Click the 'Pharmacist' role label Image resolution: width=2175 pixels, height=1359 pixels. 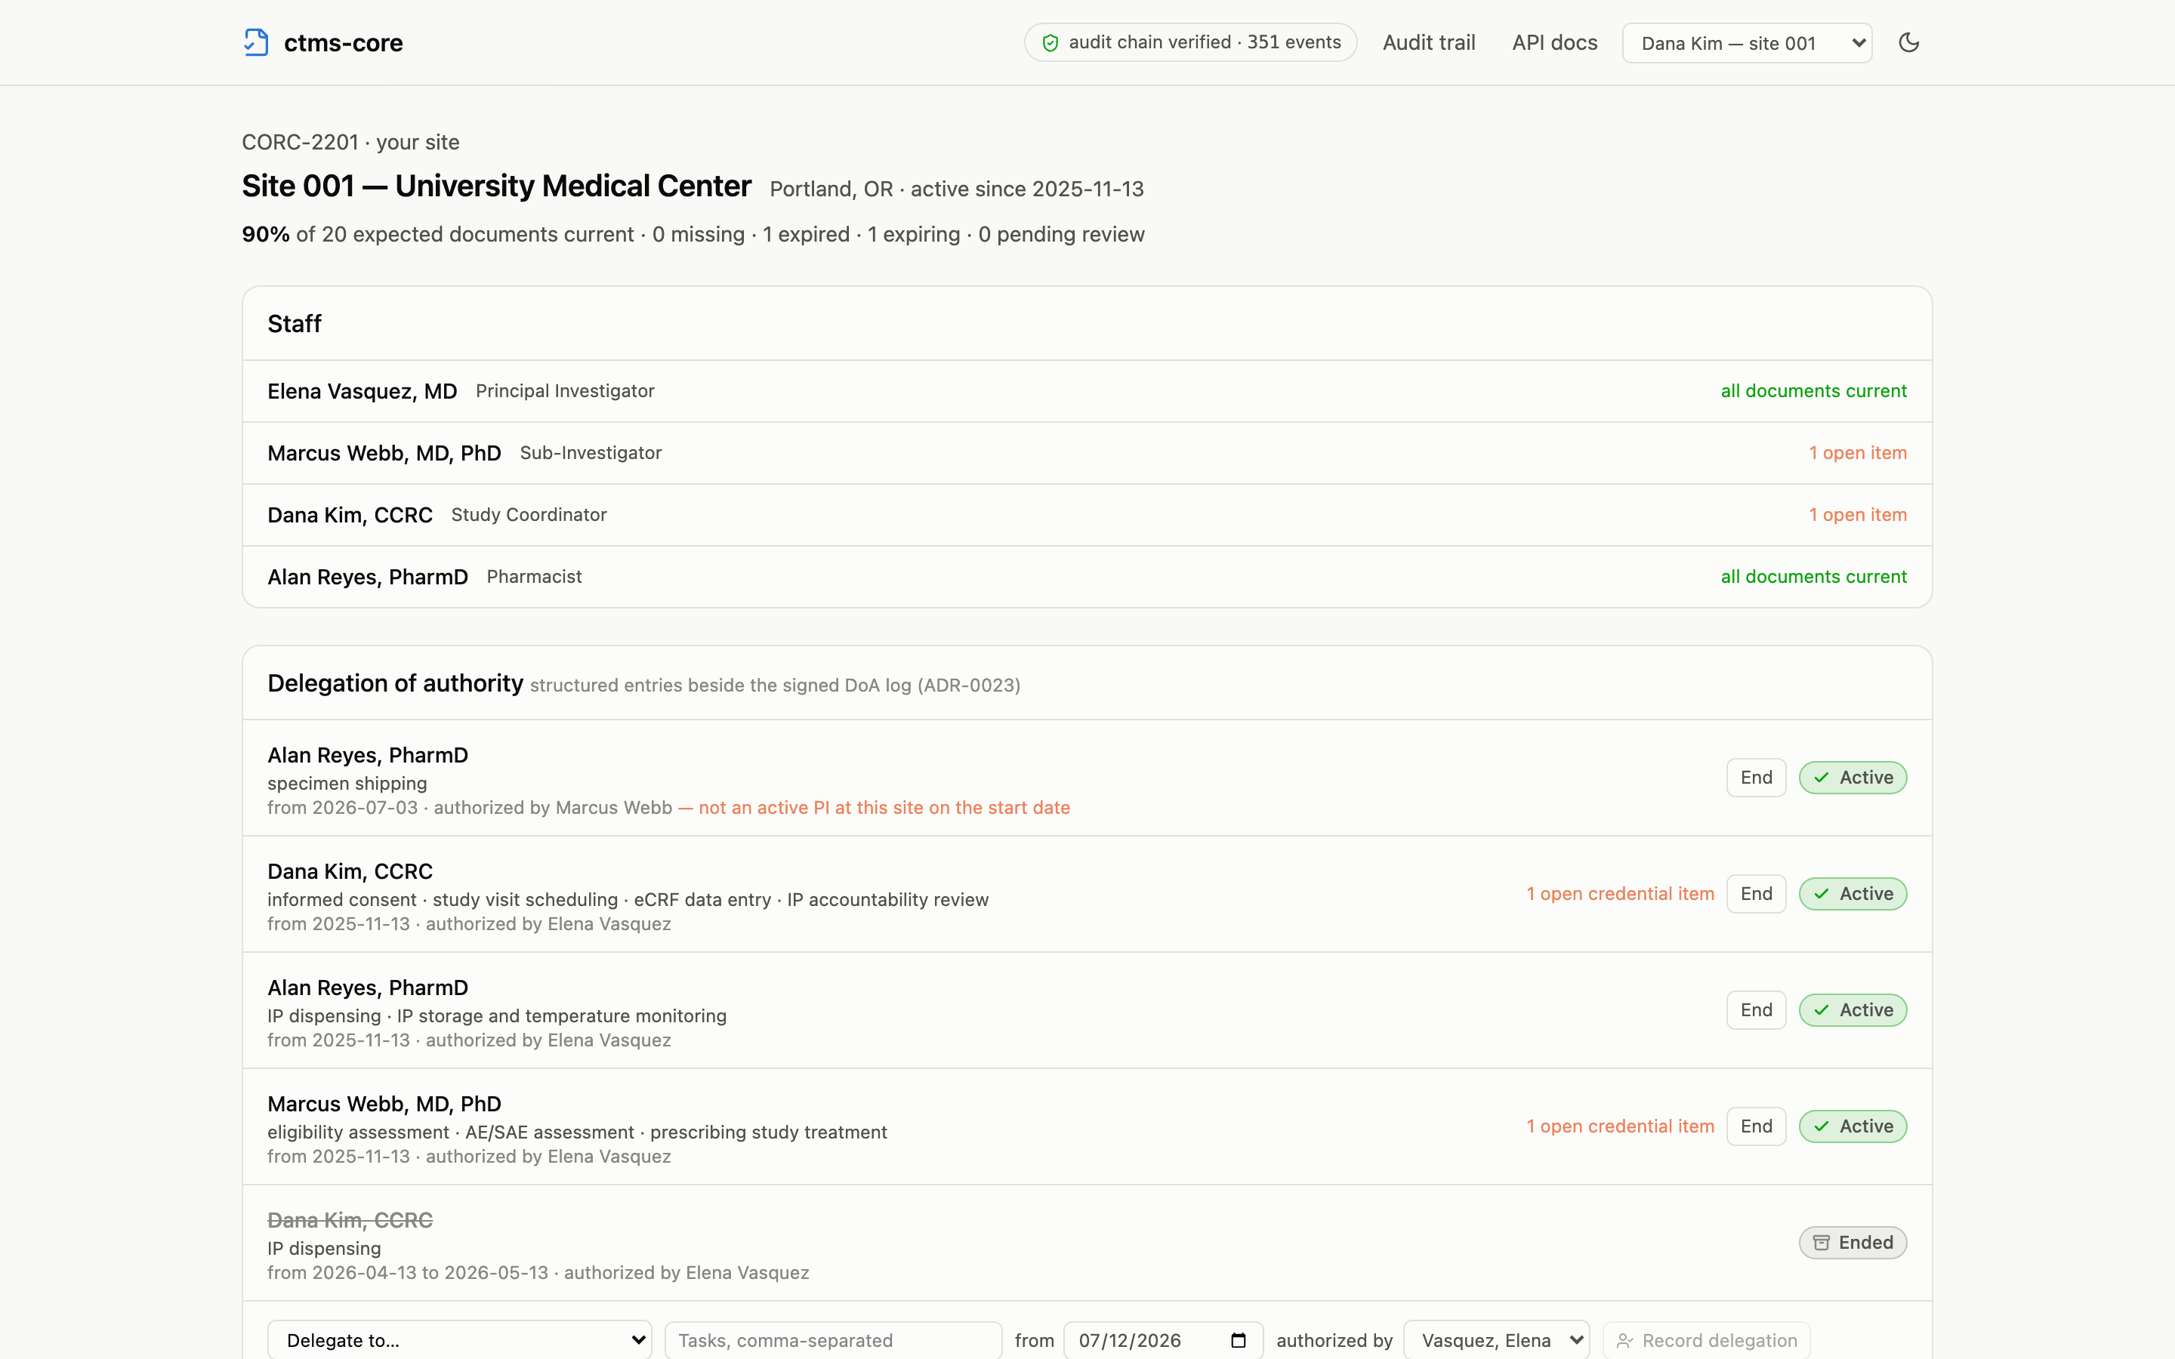(x=534, y=577)
